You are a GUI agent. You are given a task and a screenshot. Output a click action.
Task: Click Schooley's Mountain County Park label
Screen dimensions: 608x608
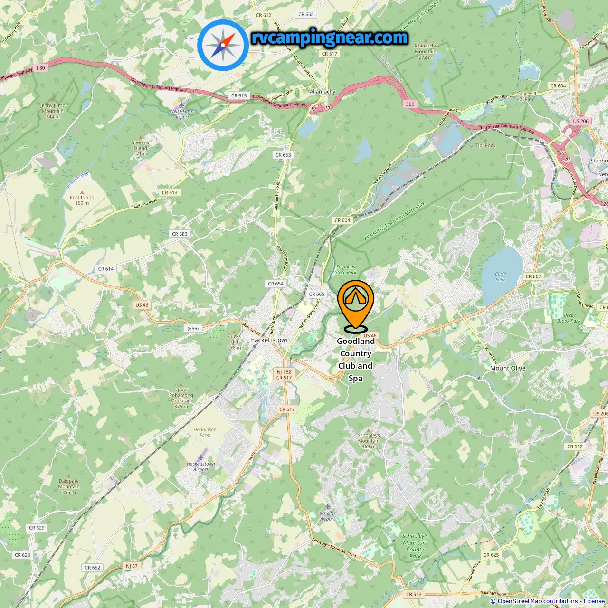(415, 546)
